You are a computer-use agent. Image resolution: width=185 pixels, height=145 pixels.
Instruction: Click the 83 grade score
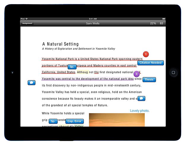[162, 23]
